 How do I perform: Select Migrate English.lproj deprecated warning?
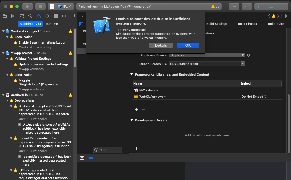[39, 82]
